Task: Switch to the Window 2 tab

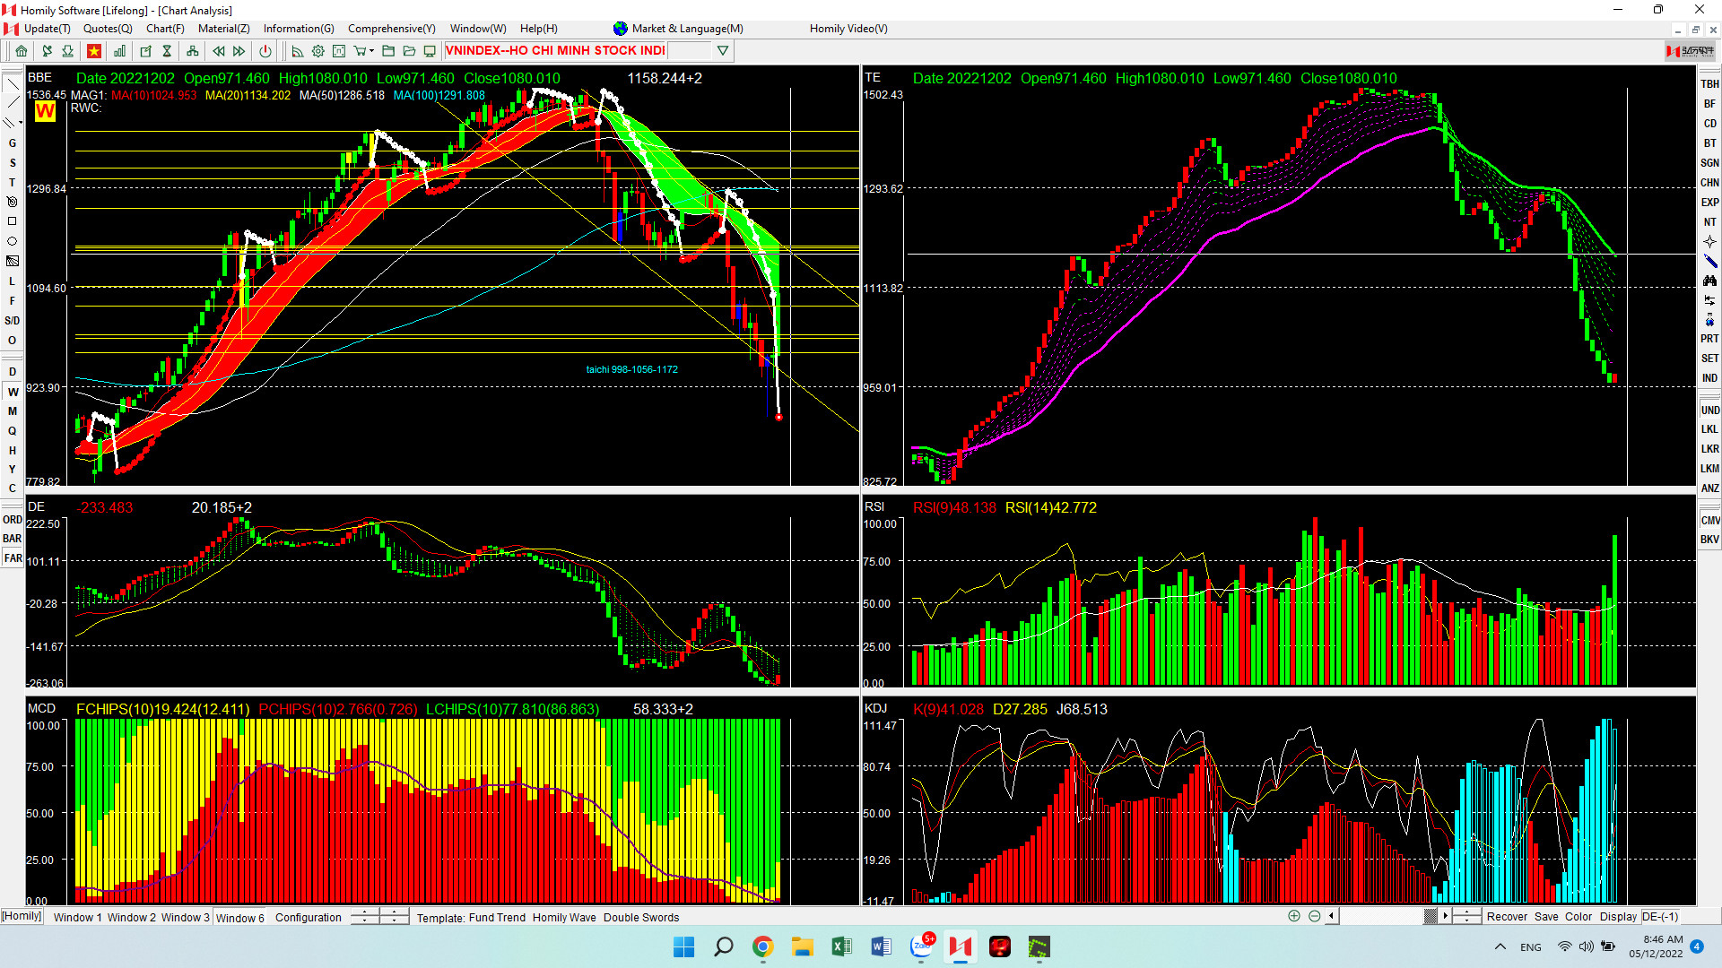Action: pyautogui.click(x=131, y=917)
